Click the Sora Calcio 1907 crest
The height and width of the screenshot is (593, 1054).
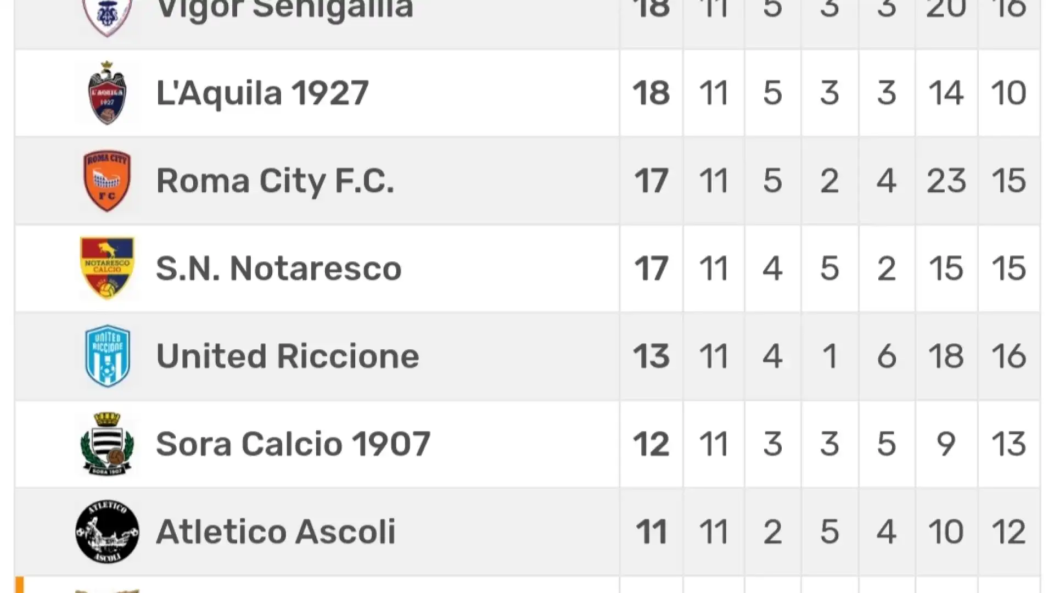[108, 444]
